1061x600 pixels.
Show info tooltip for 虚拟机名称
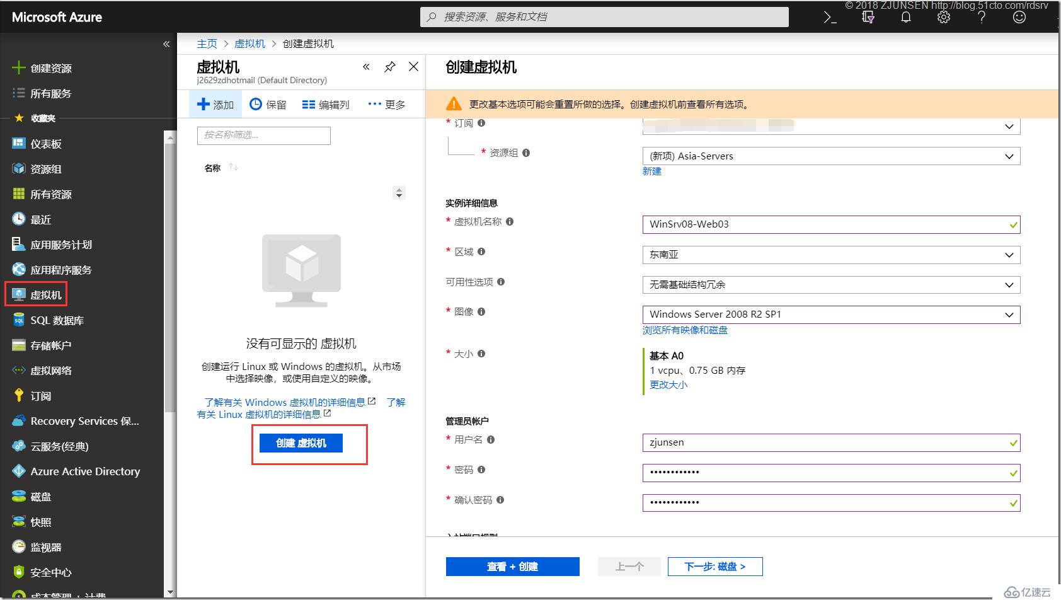click(x=510, y=222)
